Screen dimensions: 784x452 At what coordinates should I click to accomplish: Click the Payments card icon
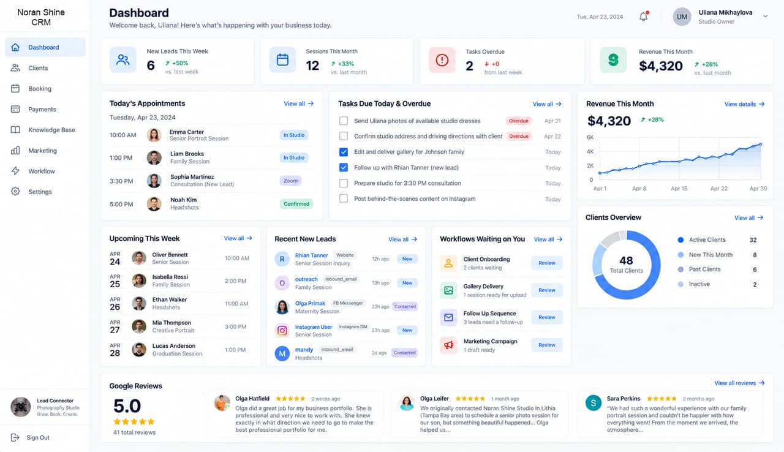(x=15, y=109)
